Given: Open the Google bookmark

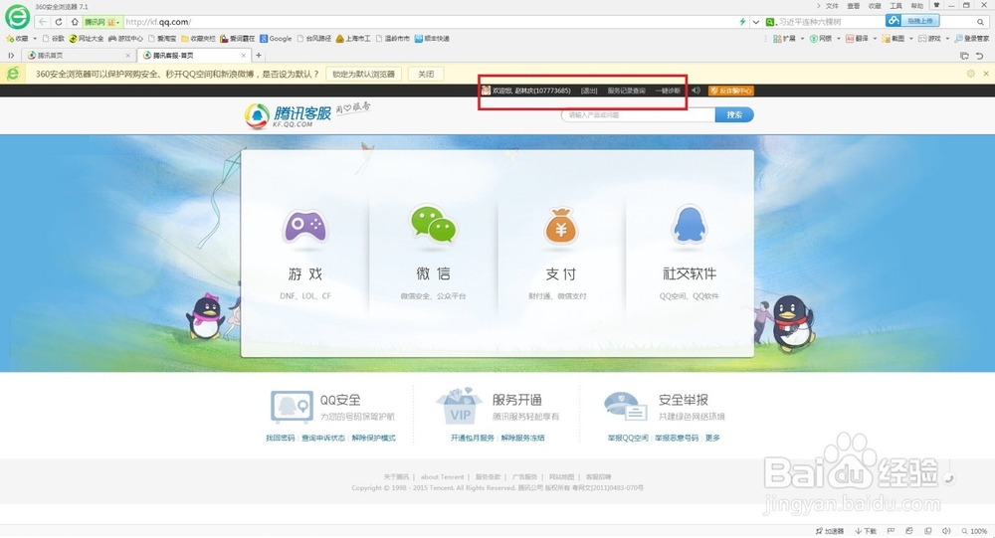Looking at the screenshot, I should [x=276, y=39].
